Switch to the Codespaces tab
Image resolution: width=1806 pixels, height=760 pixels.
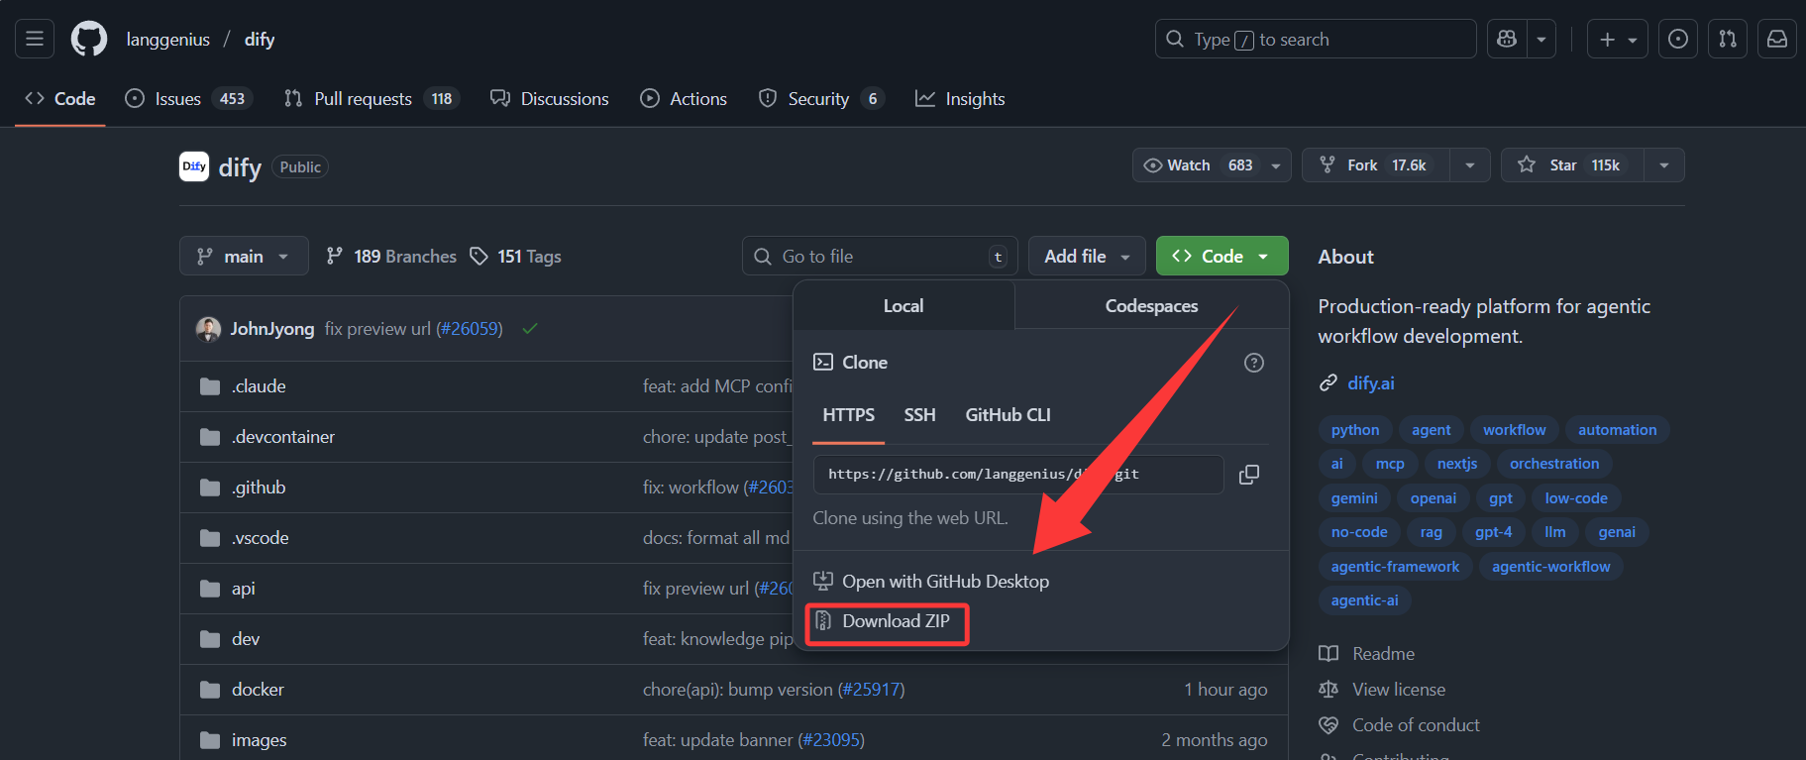coord(1151,306)
